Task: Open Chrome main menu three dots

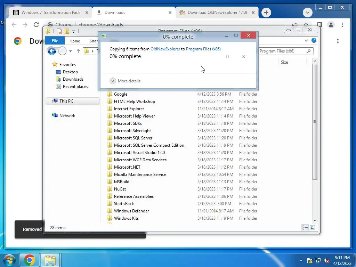Action: click(x=342, y=25)
